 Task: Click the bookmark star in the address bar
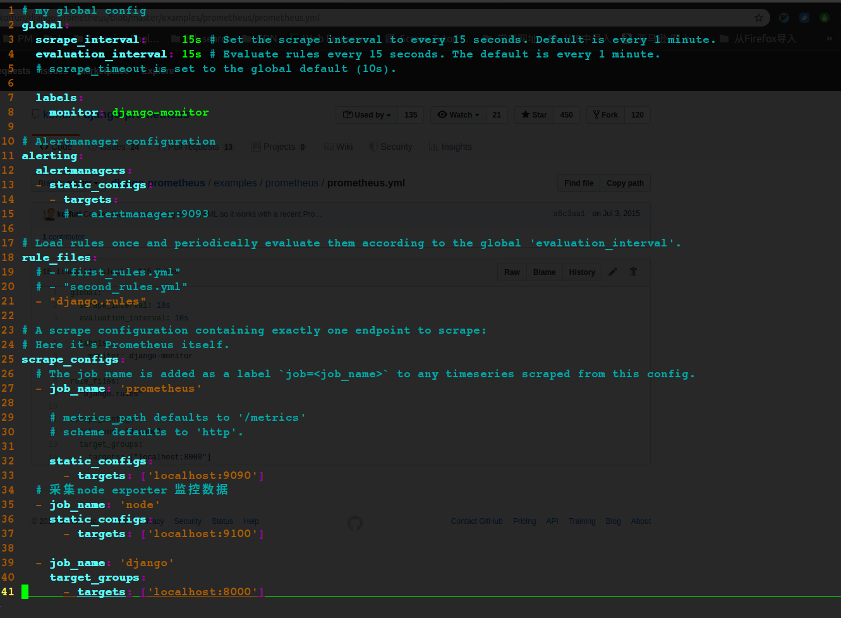(x=759, y=18)
